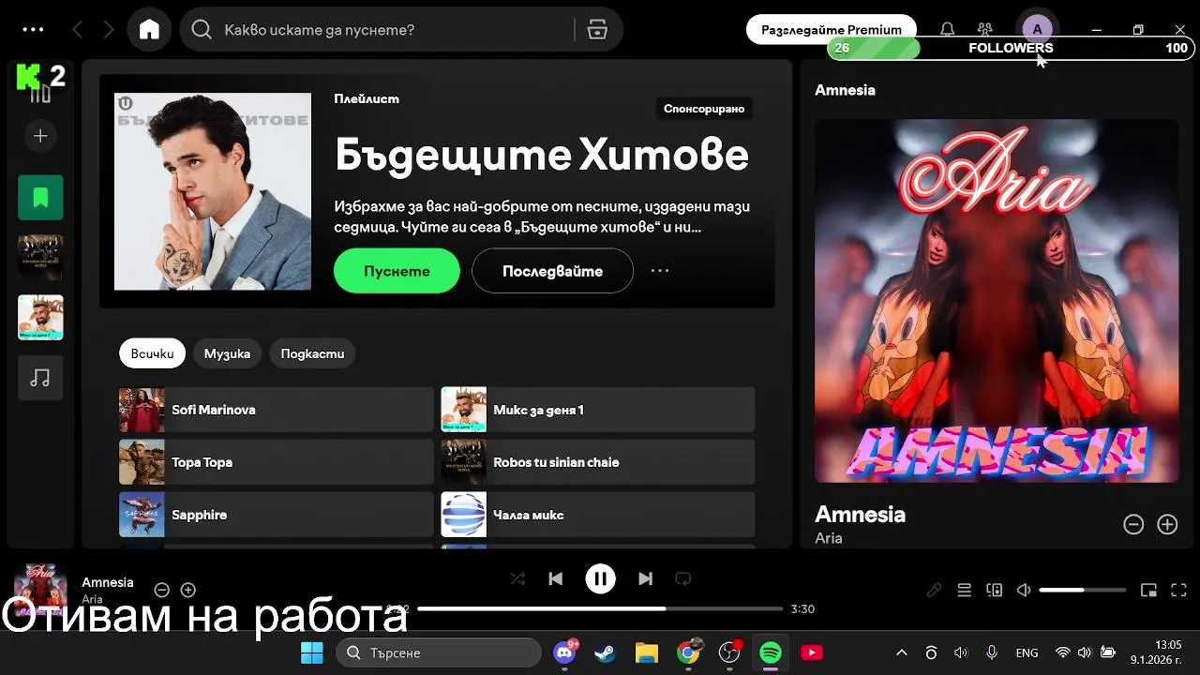Open the three-dot app menu
The image size is (1200, 675).
pos(33,30)
